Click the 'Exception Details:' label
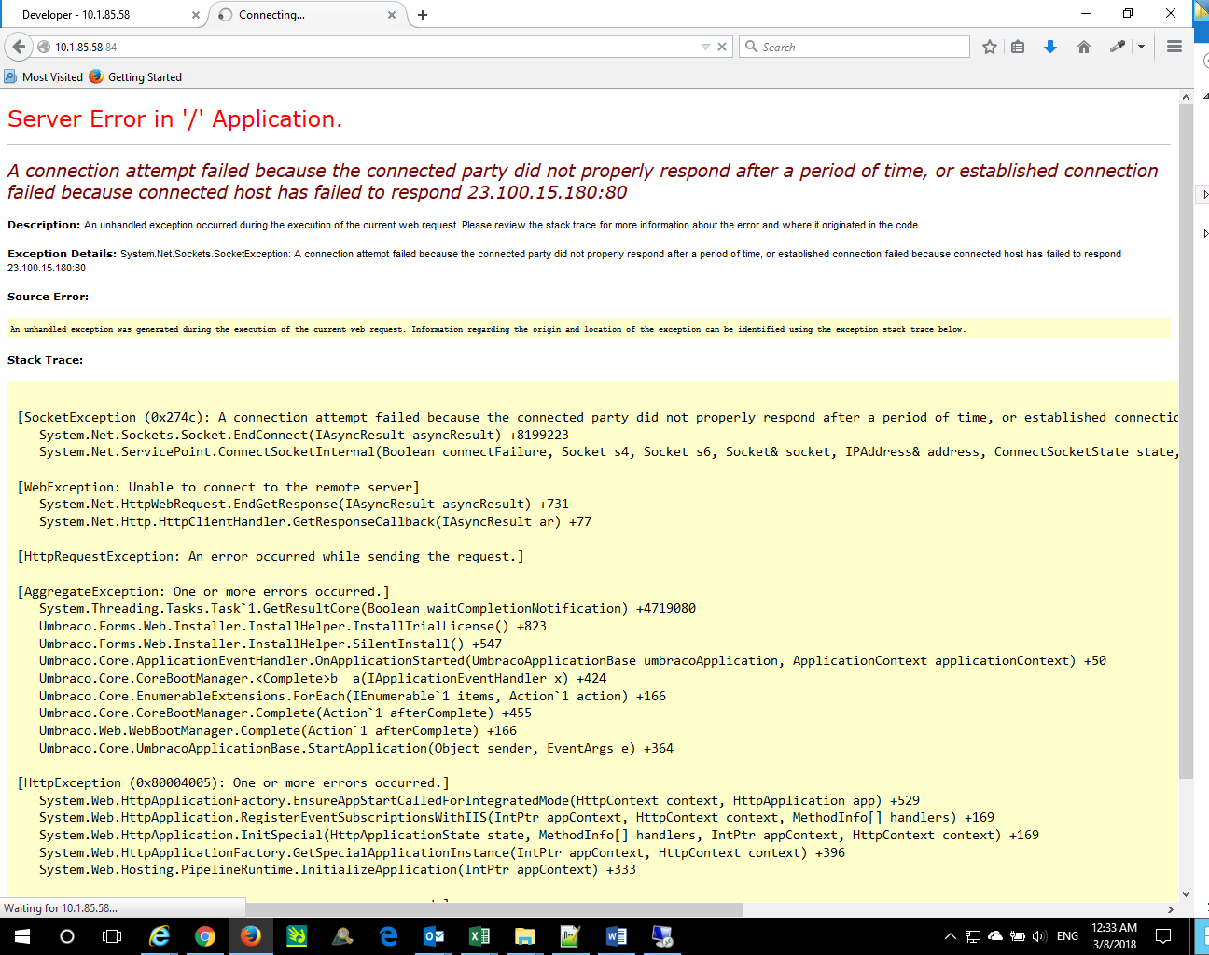Image resolution: width=1209 pixels, height=955 pixels. pyautogui.click(x=62, y=254)
